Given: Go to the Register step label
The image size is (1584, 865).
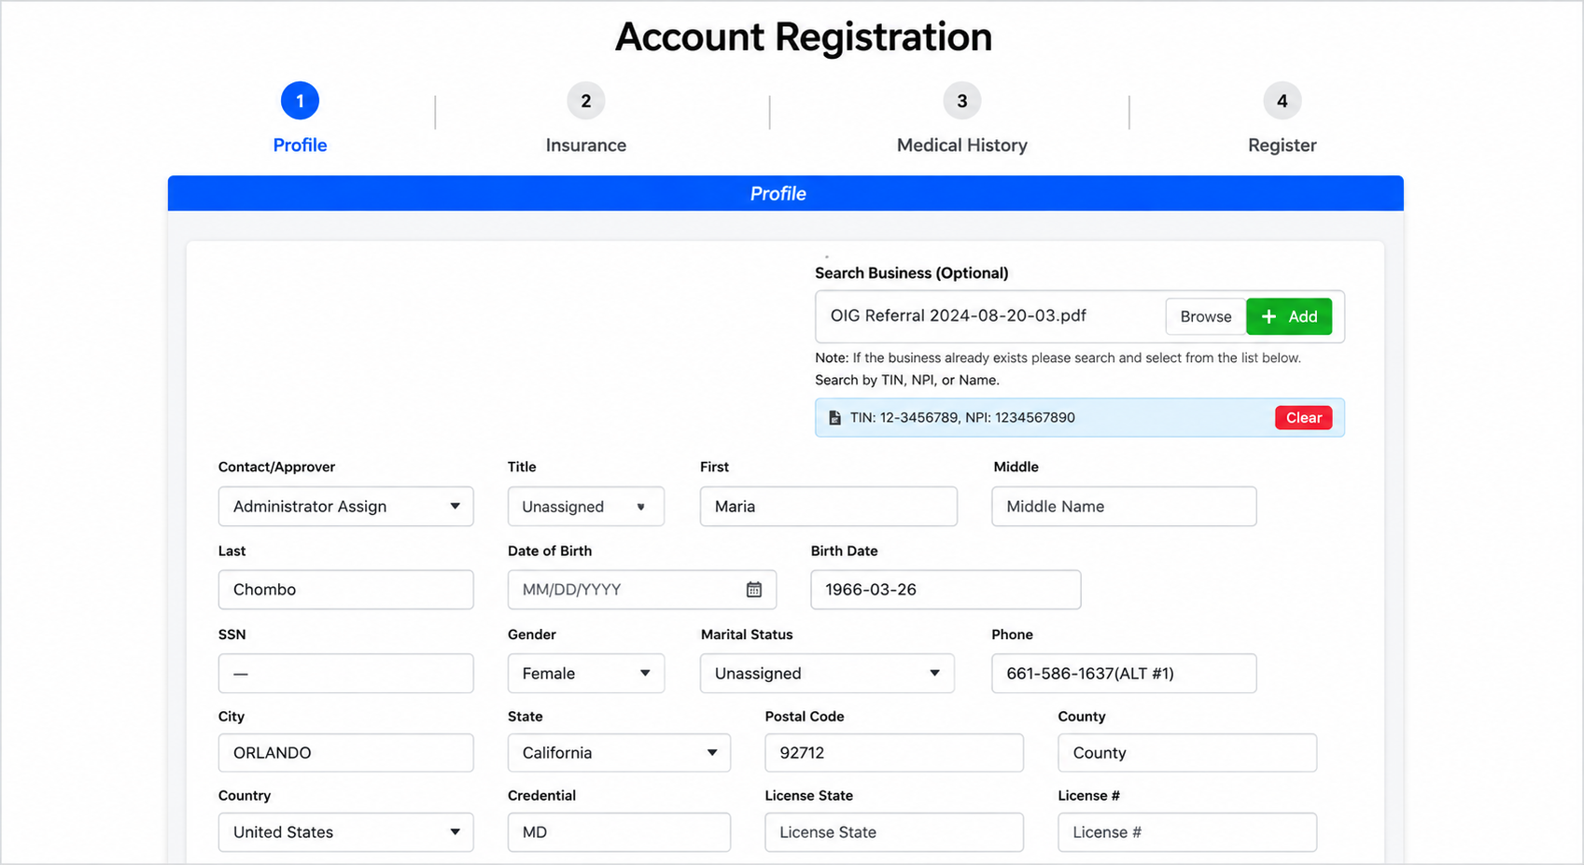Looking at the screenshot, I should (x=1282, y=146).
